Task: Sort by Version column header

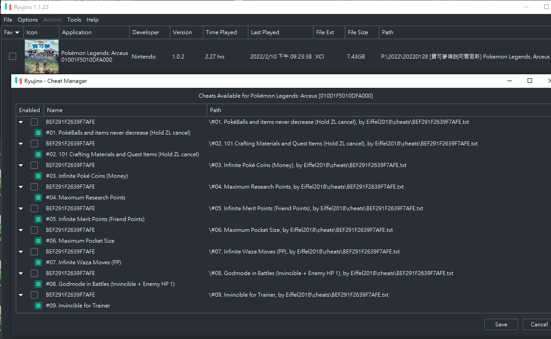Action: [x=187, y=32]
